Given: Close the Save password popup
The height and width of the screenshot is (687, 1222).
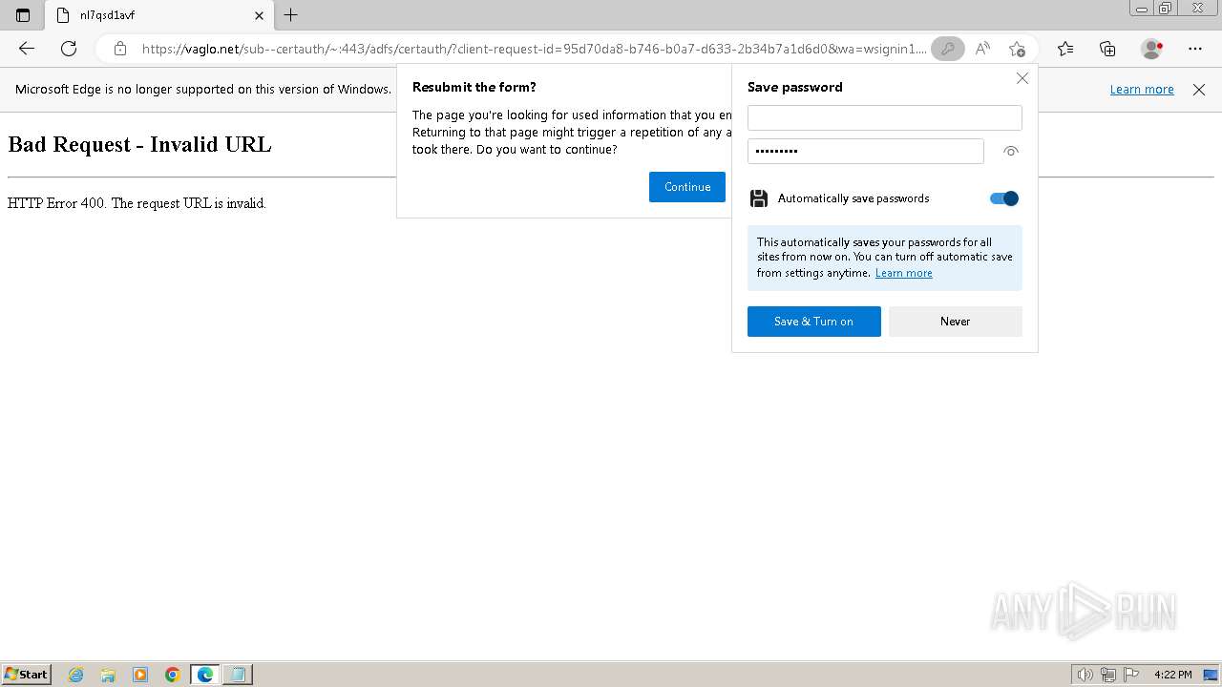Looking at the screenshot, I should pos(1022,78).
